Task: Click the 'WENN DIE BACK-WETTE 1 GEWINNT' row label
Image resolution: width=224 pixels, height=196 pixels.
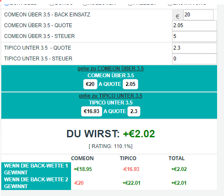Action: click(x=36, y=169)
